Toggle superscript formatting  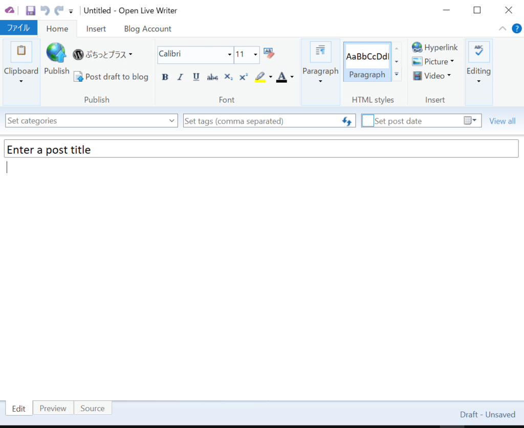click(244, 77)
